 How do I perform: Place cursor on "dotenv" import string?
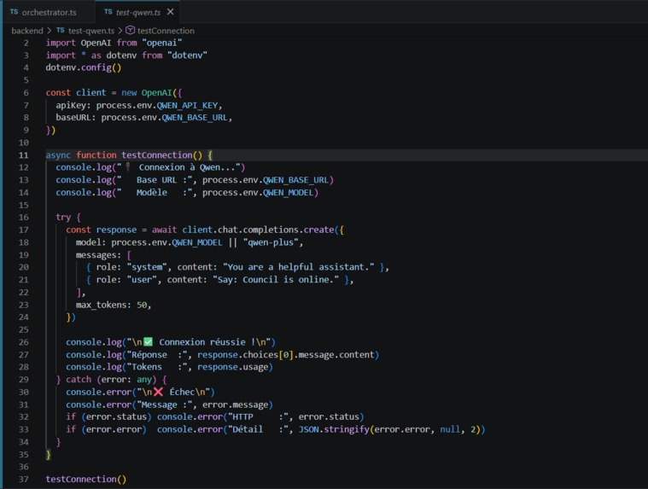(187, 55)
